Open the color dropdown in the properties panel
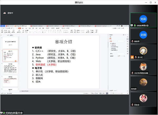The image size is (158, 115). [x=121, y=53]
